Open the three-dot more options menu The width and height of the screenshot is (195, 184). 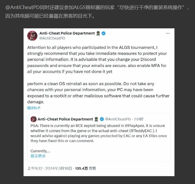coord(168,33)
